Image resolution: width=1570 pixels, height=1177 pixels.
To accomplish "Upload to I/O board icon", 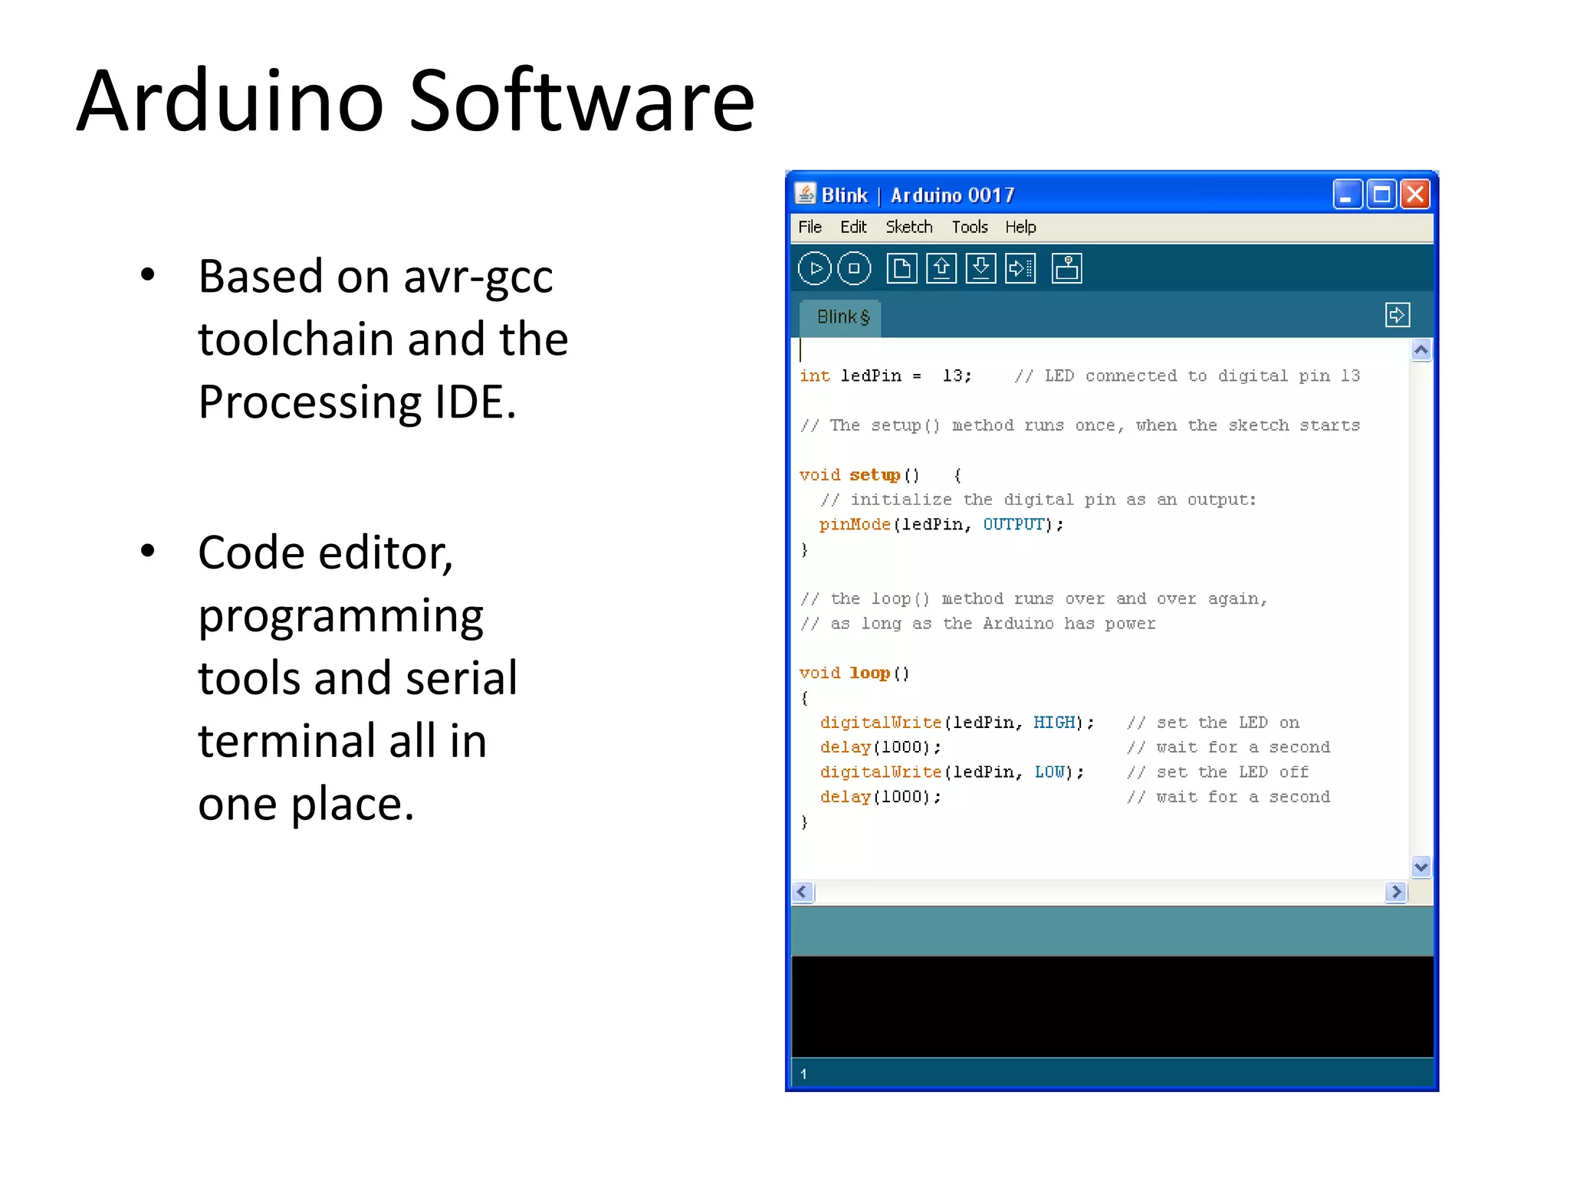I will [x=1020, y=269].
